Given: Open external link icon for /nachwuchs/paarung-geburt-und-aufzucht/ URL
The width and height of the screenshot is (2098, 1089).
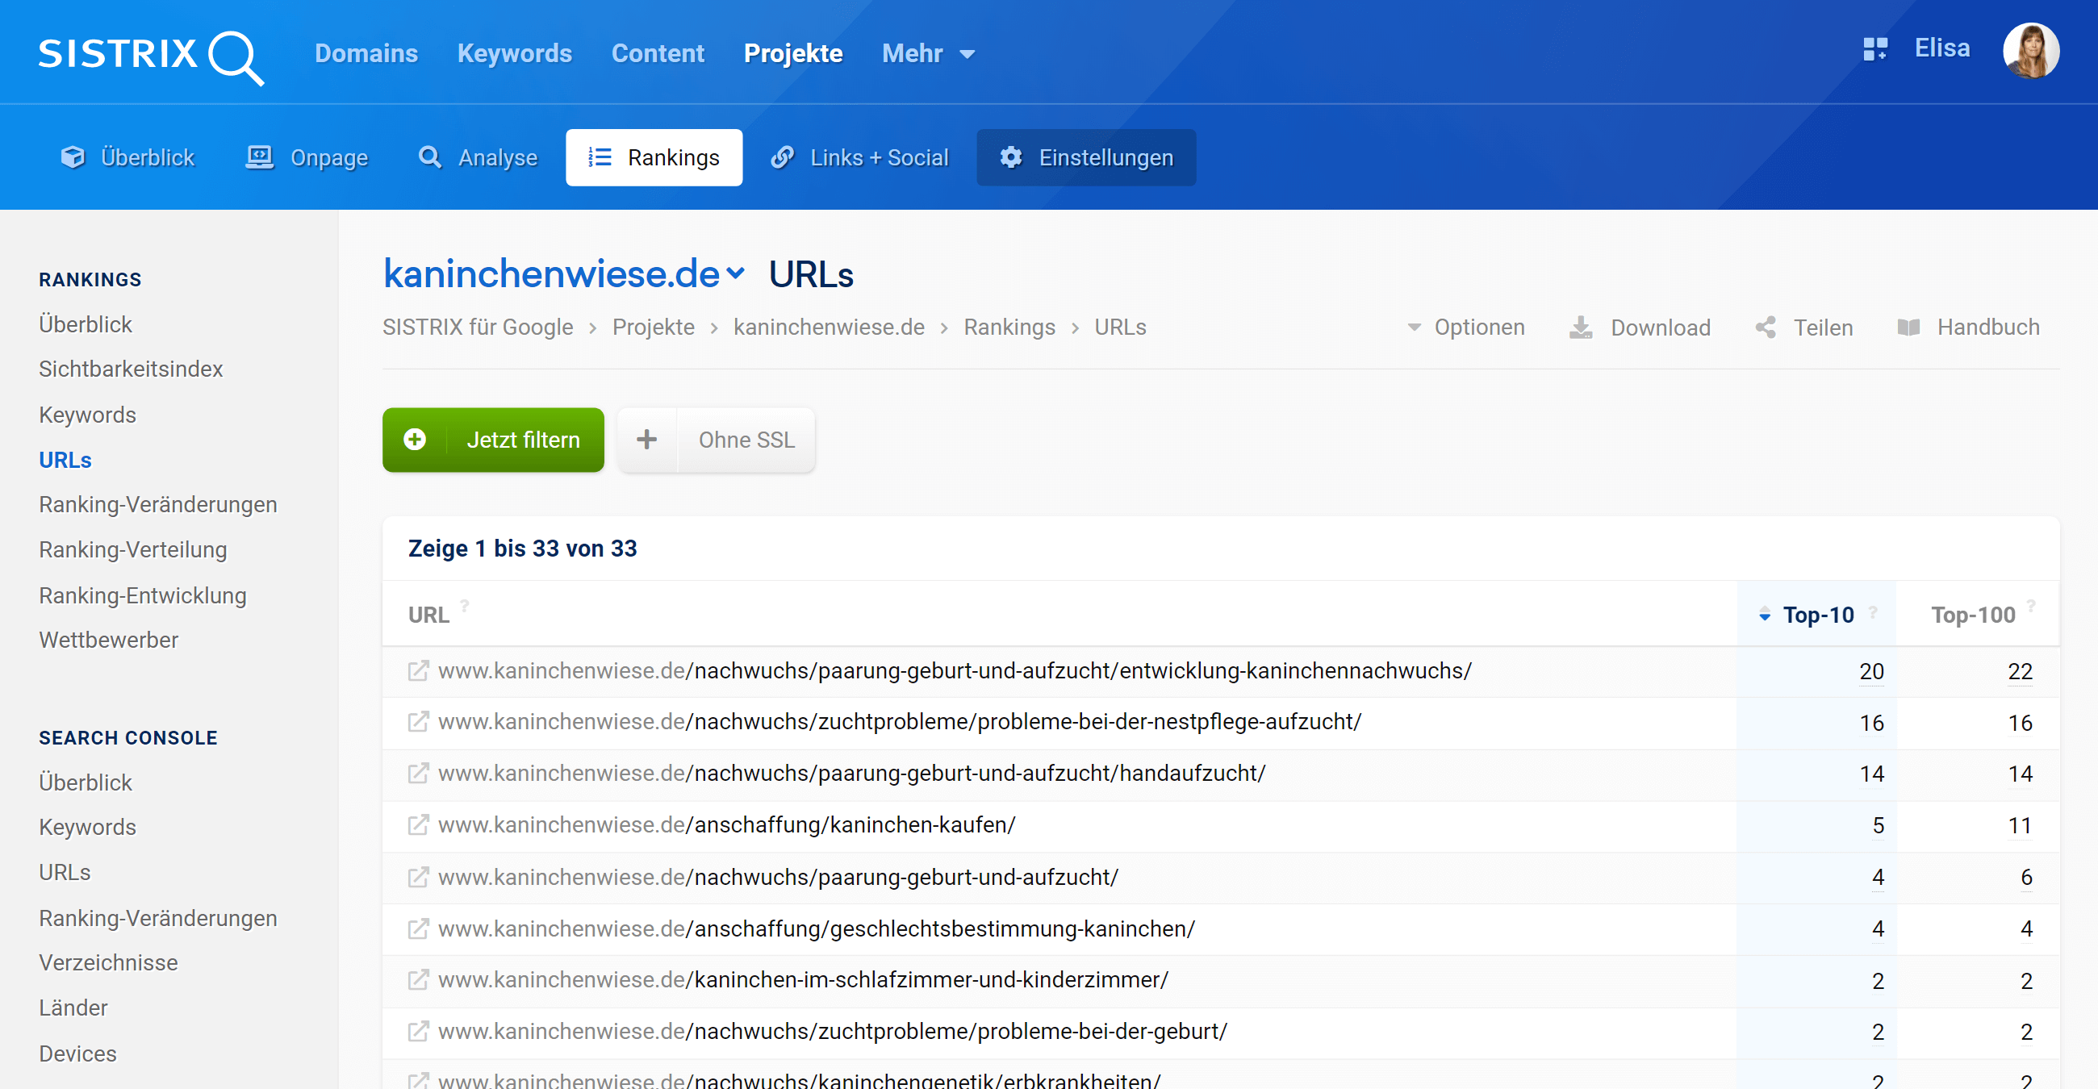Looking at the screenshot, I should (x=418, y=878).
